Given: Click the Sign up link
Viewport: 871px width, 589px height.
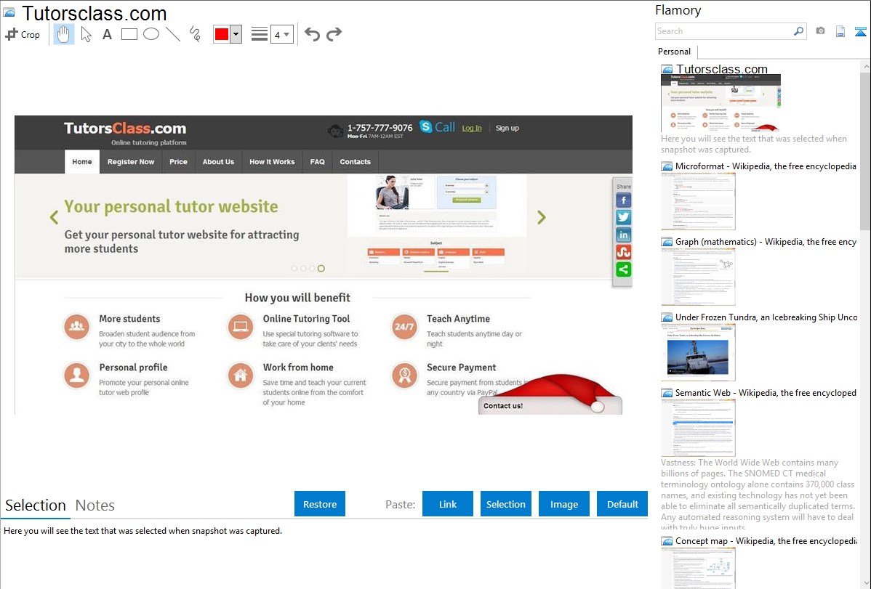Looking at the screenshot, I should point(507,129).
